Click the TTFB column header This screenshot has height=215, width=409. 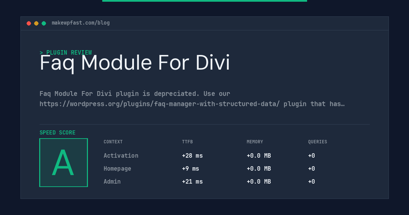click(187, 142)
